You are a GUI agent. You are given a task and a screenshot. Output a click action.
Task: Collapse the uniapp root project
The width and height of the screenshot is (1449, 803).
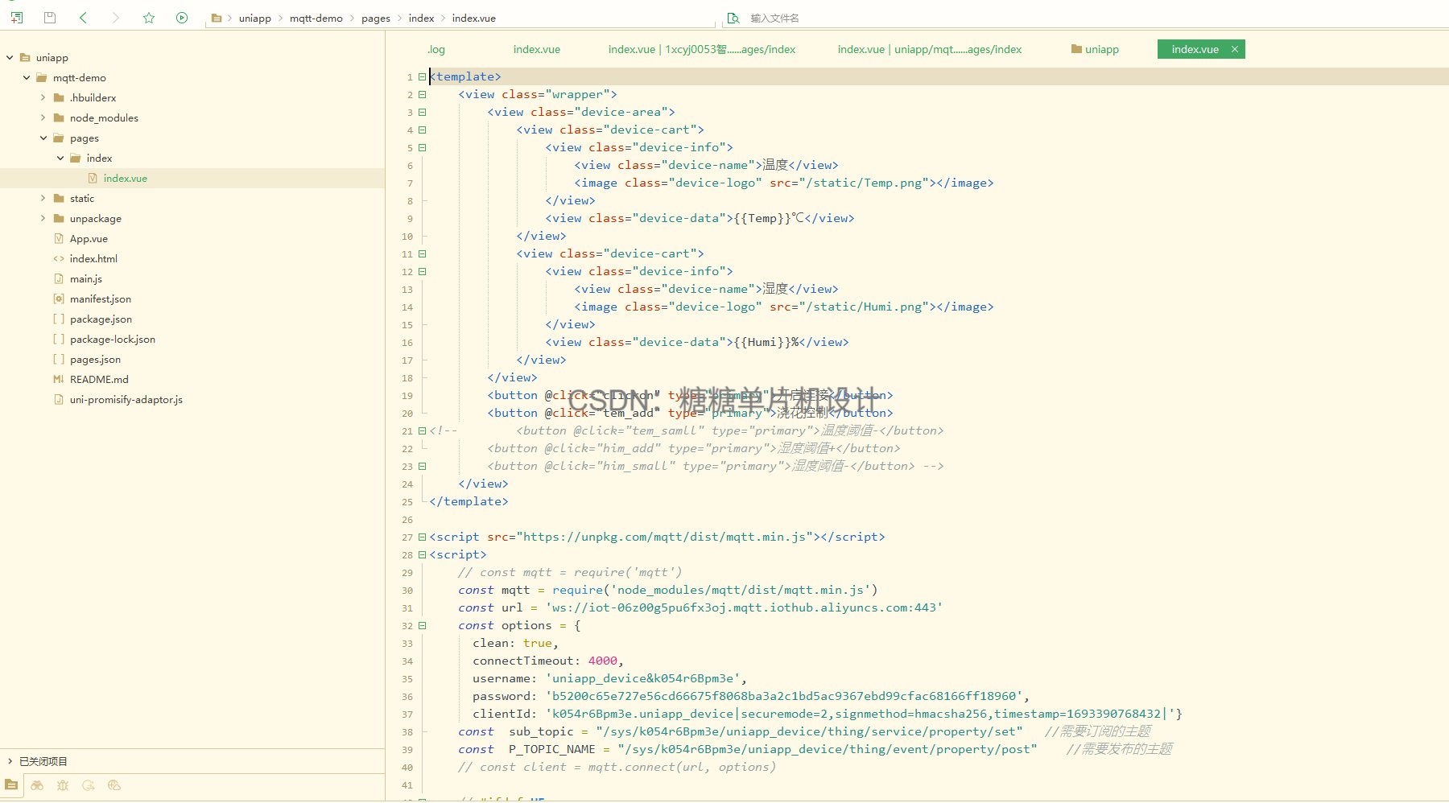[x=10, y=57]
